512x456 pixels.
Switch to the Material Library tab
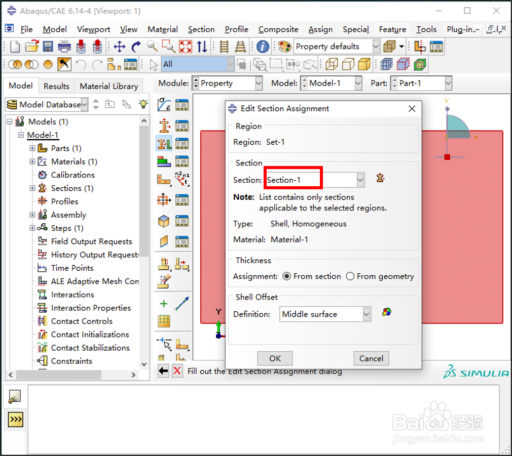point(108,86)
